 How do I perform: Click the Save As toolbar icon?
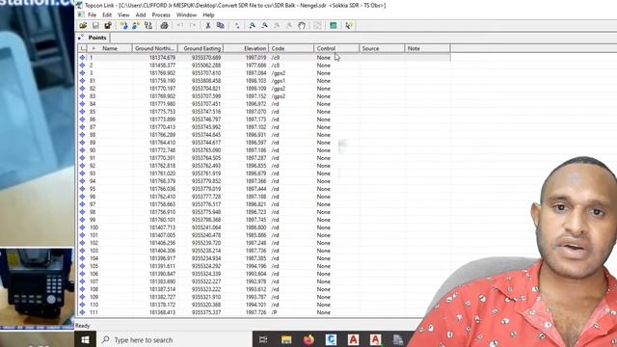pyautogui.click(x=108, y=26)
